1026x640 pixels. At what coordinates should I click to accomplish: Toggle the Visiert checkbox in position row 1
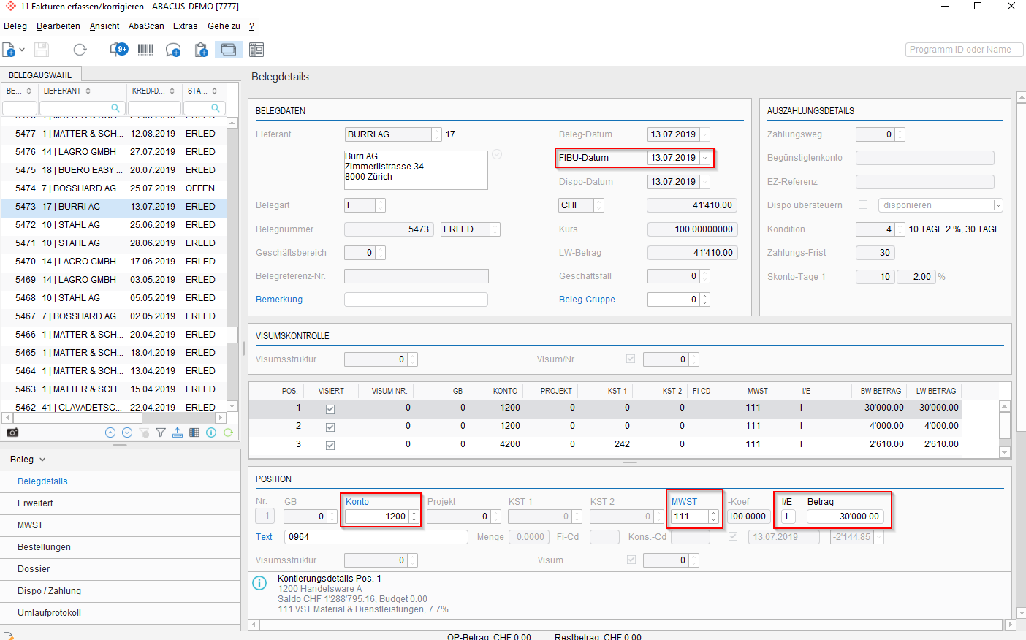[330, 408]
